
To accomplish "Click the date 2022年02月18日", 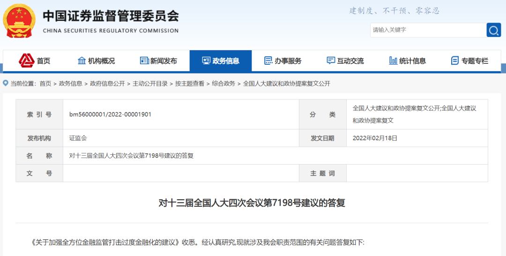I will tap(375, 138).
